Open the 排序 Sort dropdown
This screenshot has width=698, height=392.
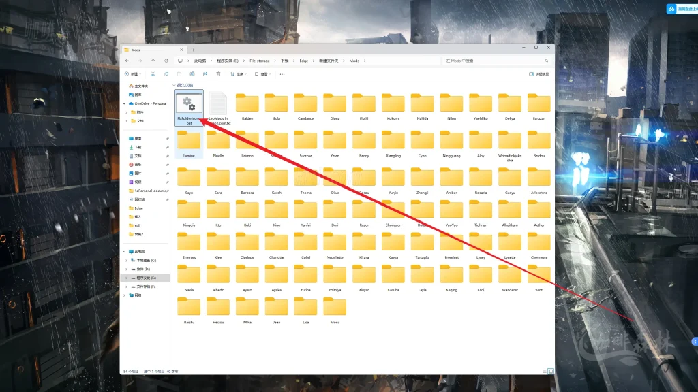[x=238, y=74]
